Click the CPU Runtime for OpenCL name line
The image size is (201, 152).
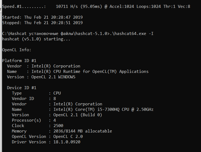[78, 72]
